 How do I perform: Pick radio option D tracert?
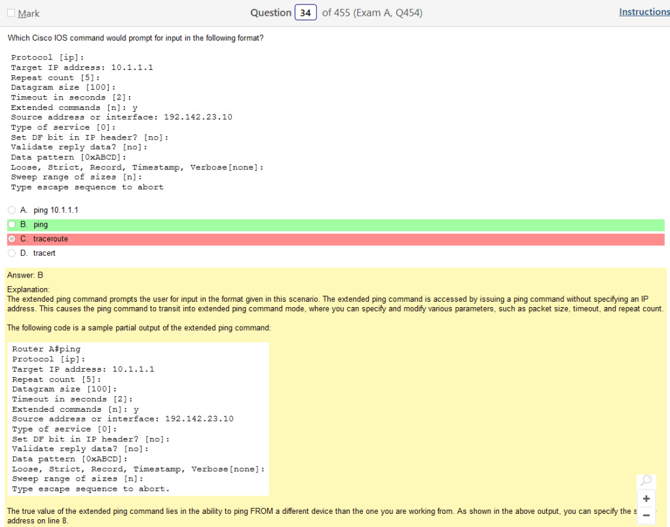(x=12, y=253)
